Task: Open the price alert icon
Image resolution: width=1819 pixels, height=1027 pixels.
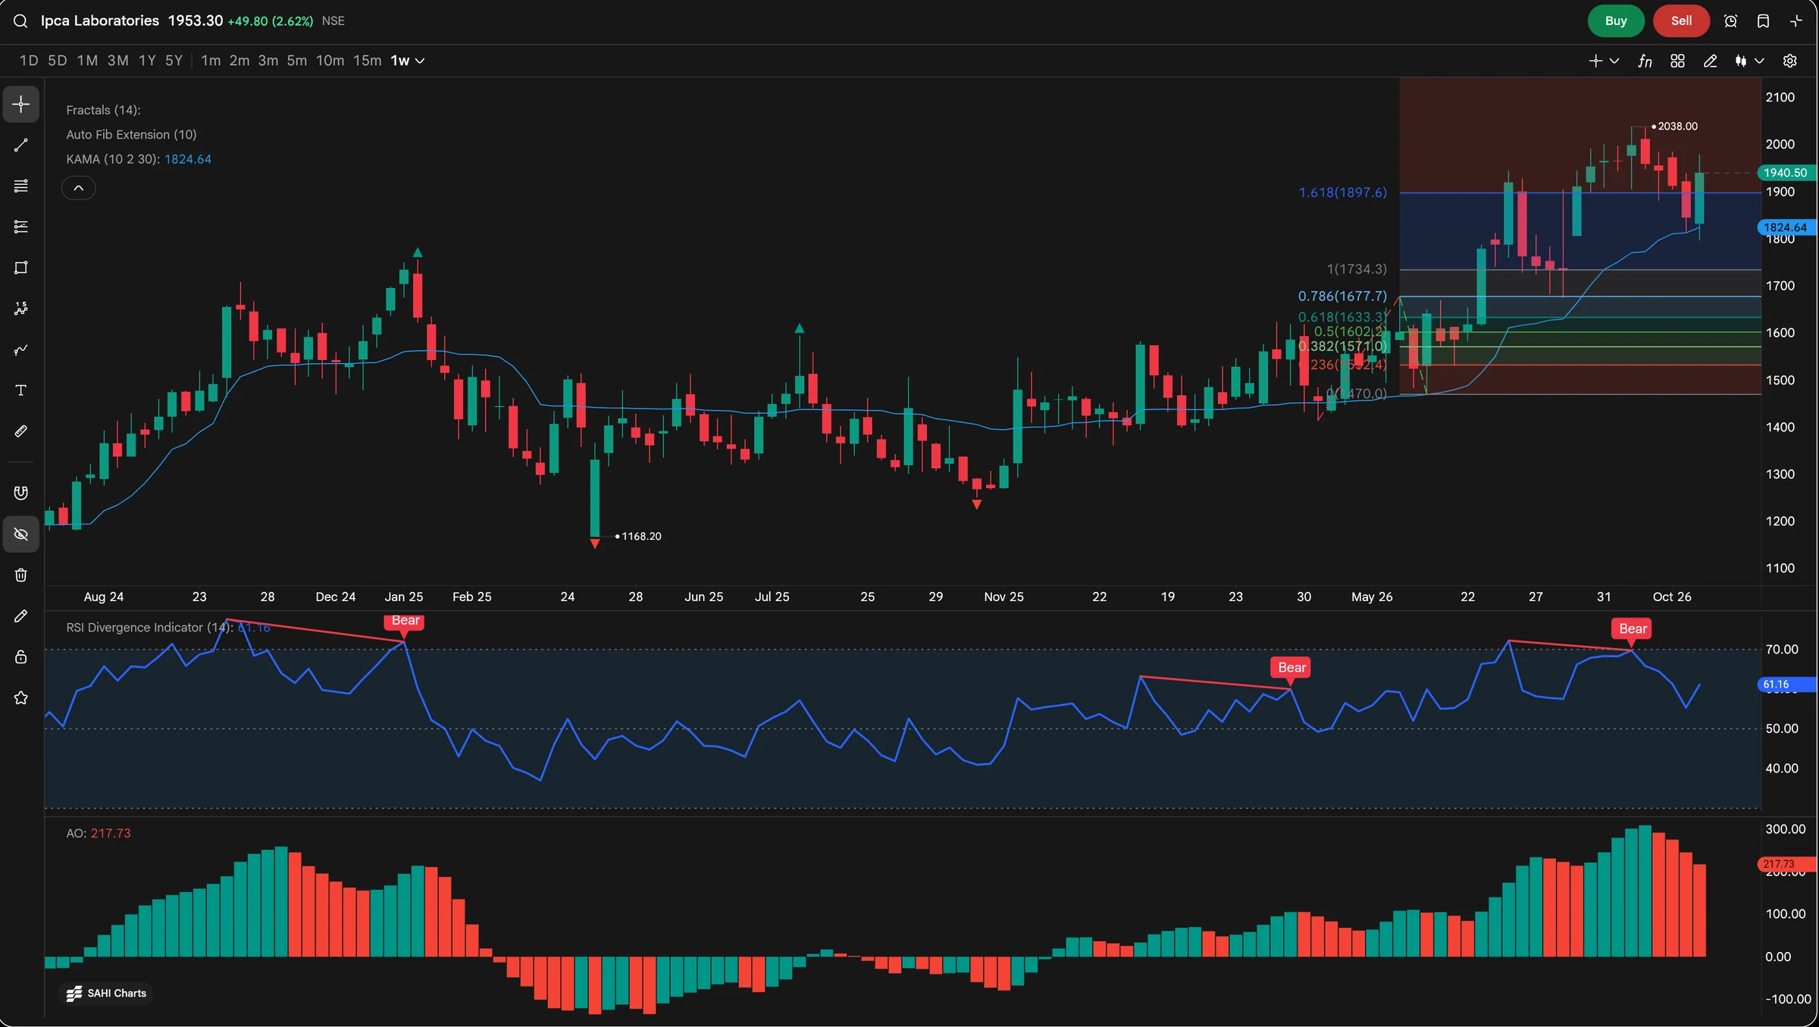Action: point(1731,21)
